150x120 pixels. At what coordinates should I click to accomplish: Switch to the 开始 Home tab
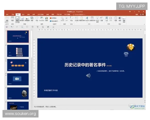pos(13,14)
